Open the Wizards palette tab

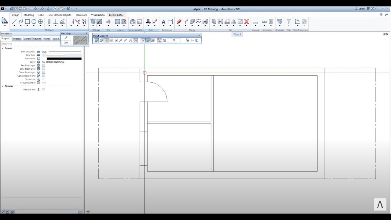(17, 39)
